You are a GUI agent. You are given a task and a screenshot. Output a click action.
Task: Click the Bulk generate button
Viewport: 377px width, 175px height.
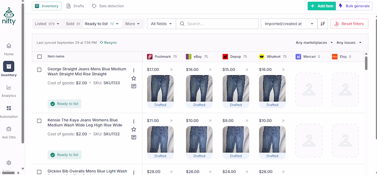pyautogui.click(x=354, y=6)
